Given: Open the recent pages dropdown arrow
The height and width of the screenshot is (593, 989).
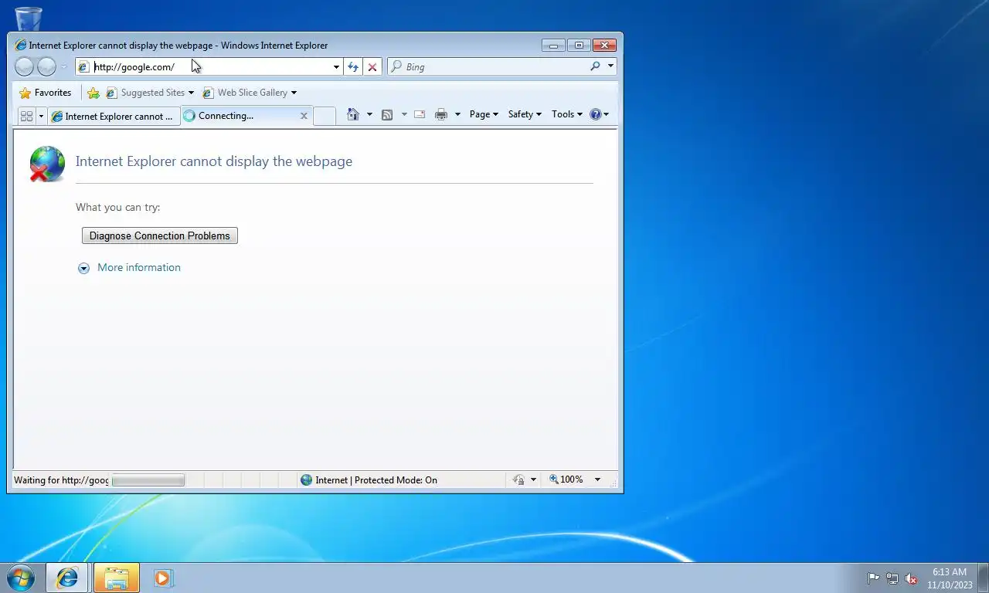Looking at the screenshot, I should coord(63,67).
